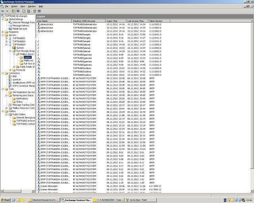Image resolution: width=254 pixels, height=203 pixels.
Task: Collapse the Monitoring and Status node
Action: (6, 95)
